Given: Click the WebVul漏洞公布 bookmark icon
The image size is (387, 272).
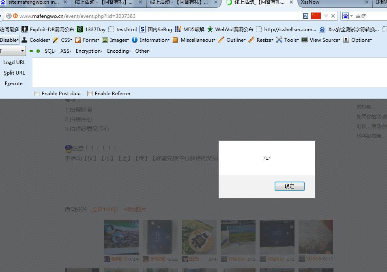Looking at the screenshot, I should [x=210, y=29].
